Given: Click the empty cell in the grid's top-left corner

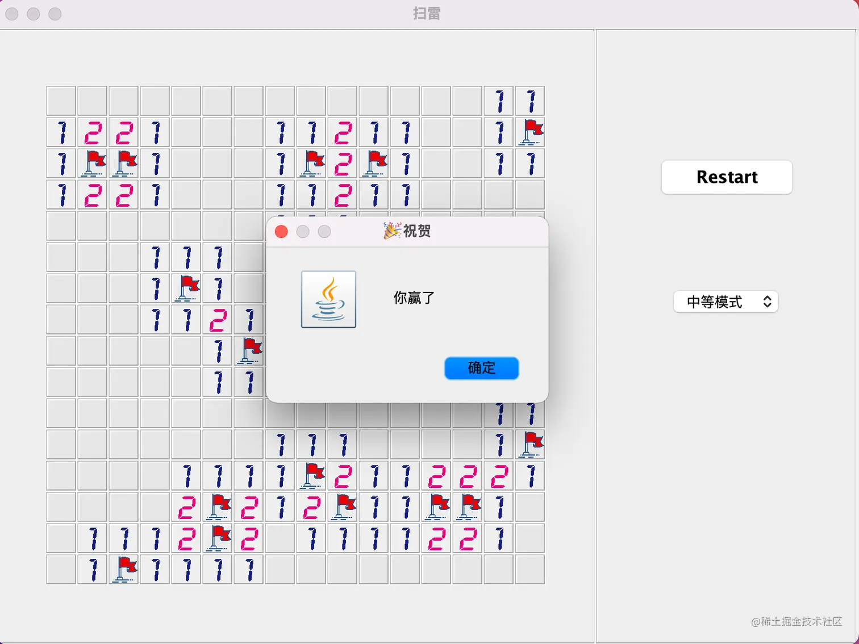Looking at the screenshot, I should [61, 101].
